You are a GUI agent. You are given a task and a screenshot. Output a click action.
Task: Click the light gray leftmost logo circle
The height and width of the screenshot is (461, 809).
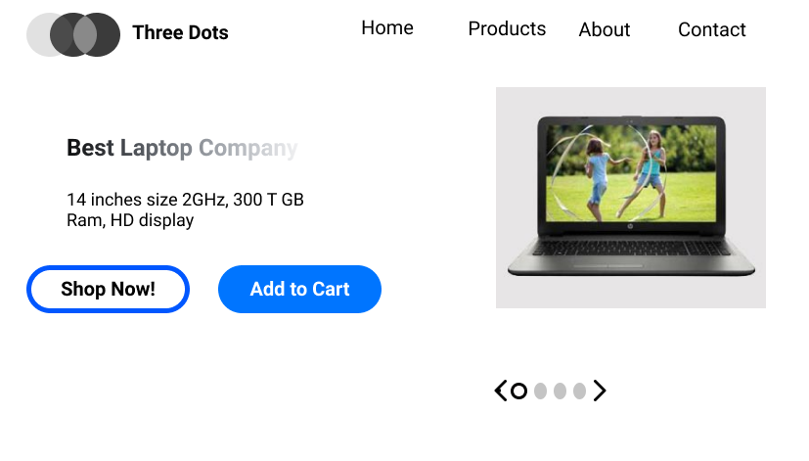[x=38, y=34]
